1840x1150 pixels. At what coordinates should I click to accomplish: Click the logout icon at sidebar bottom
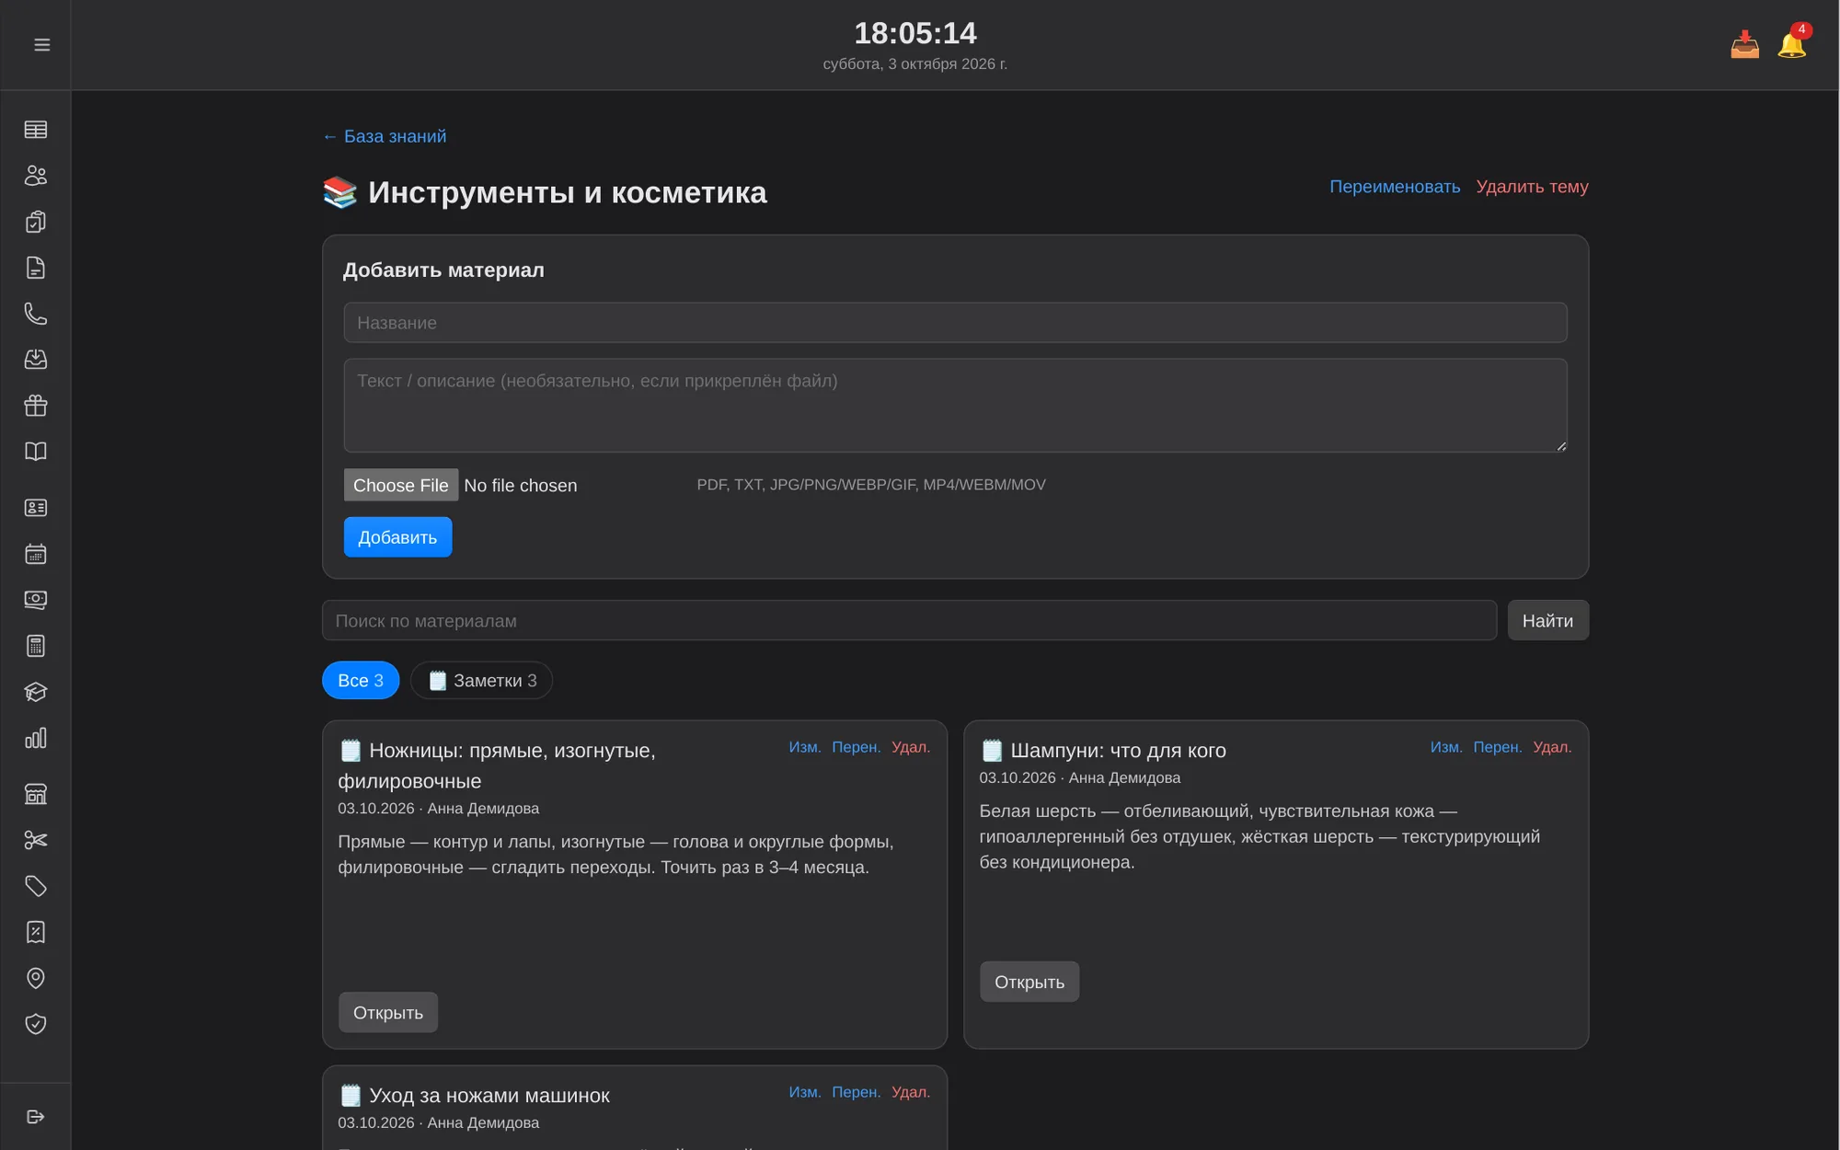point(36,1117)
